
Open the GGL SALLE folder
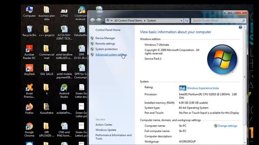[x=47, y=70]
